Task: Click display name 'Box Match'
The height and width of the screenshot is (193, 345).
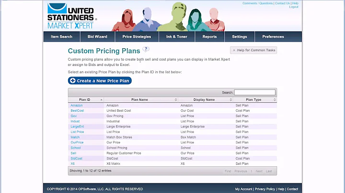Action: [188, 137]
